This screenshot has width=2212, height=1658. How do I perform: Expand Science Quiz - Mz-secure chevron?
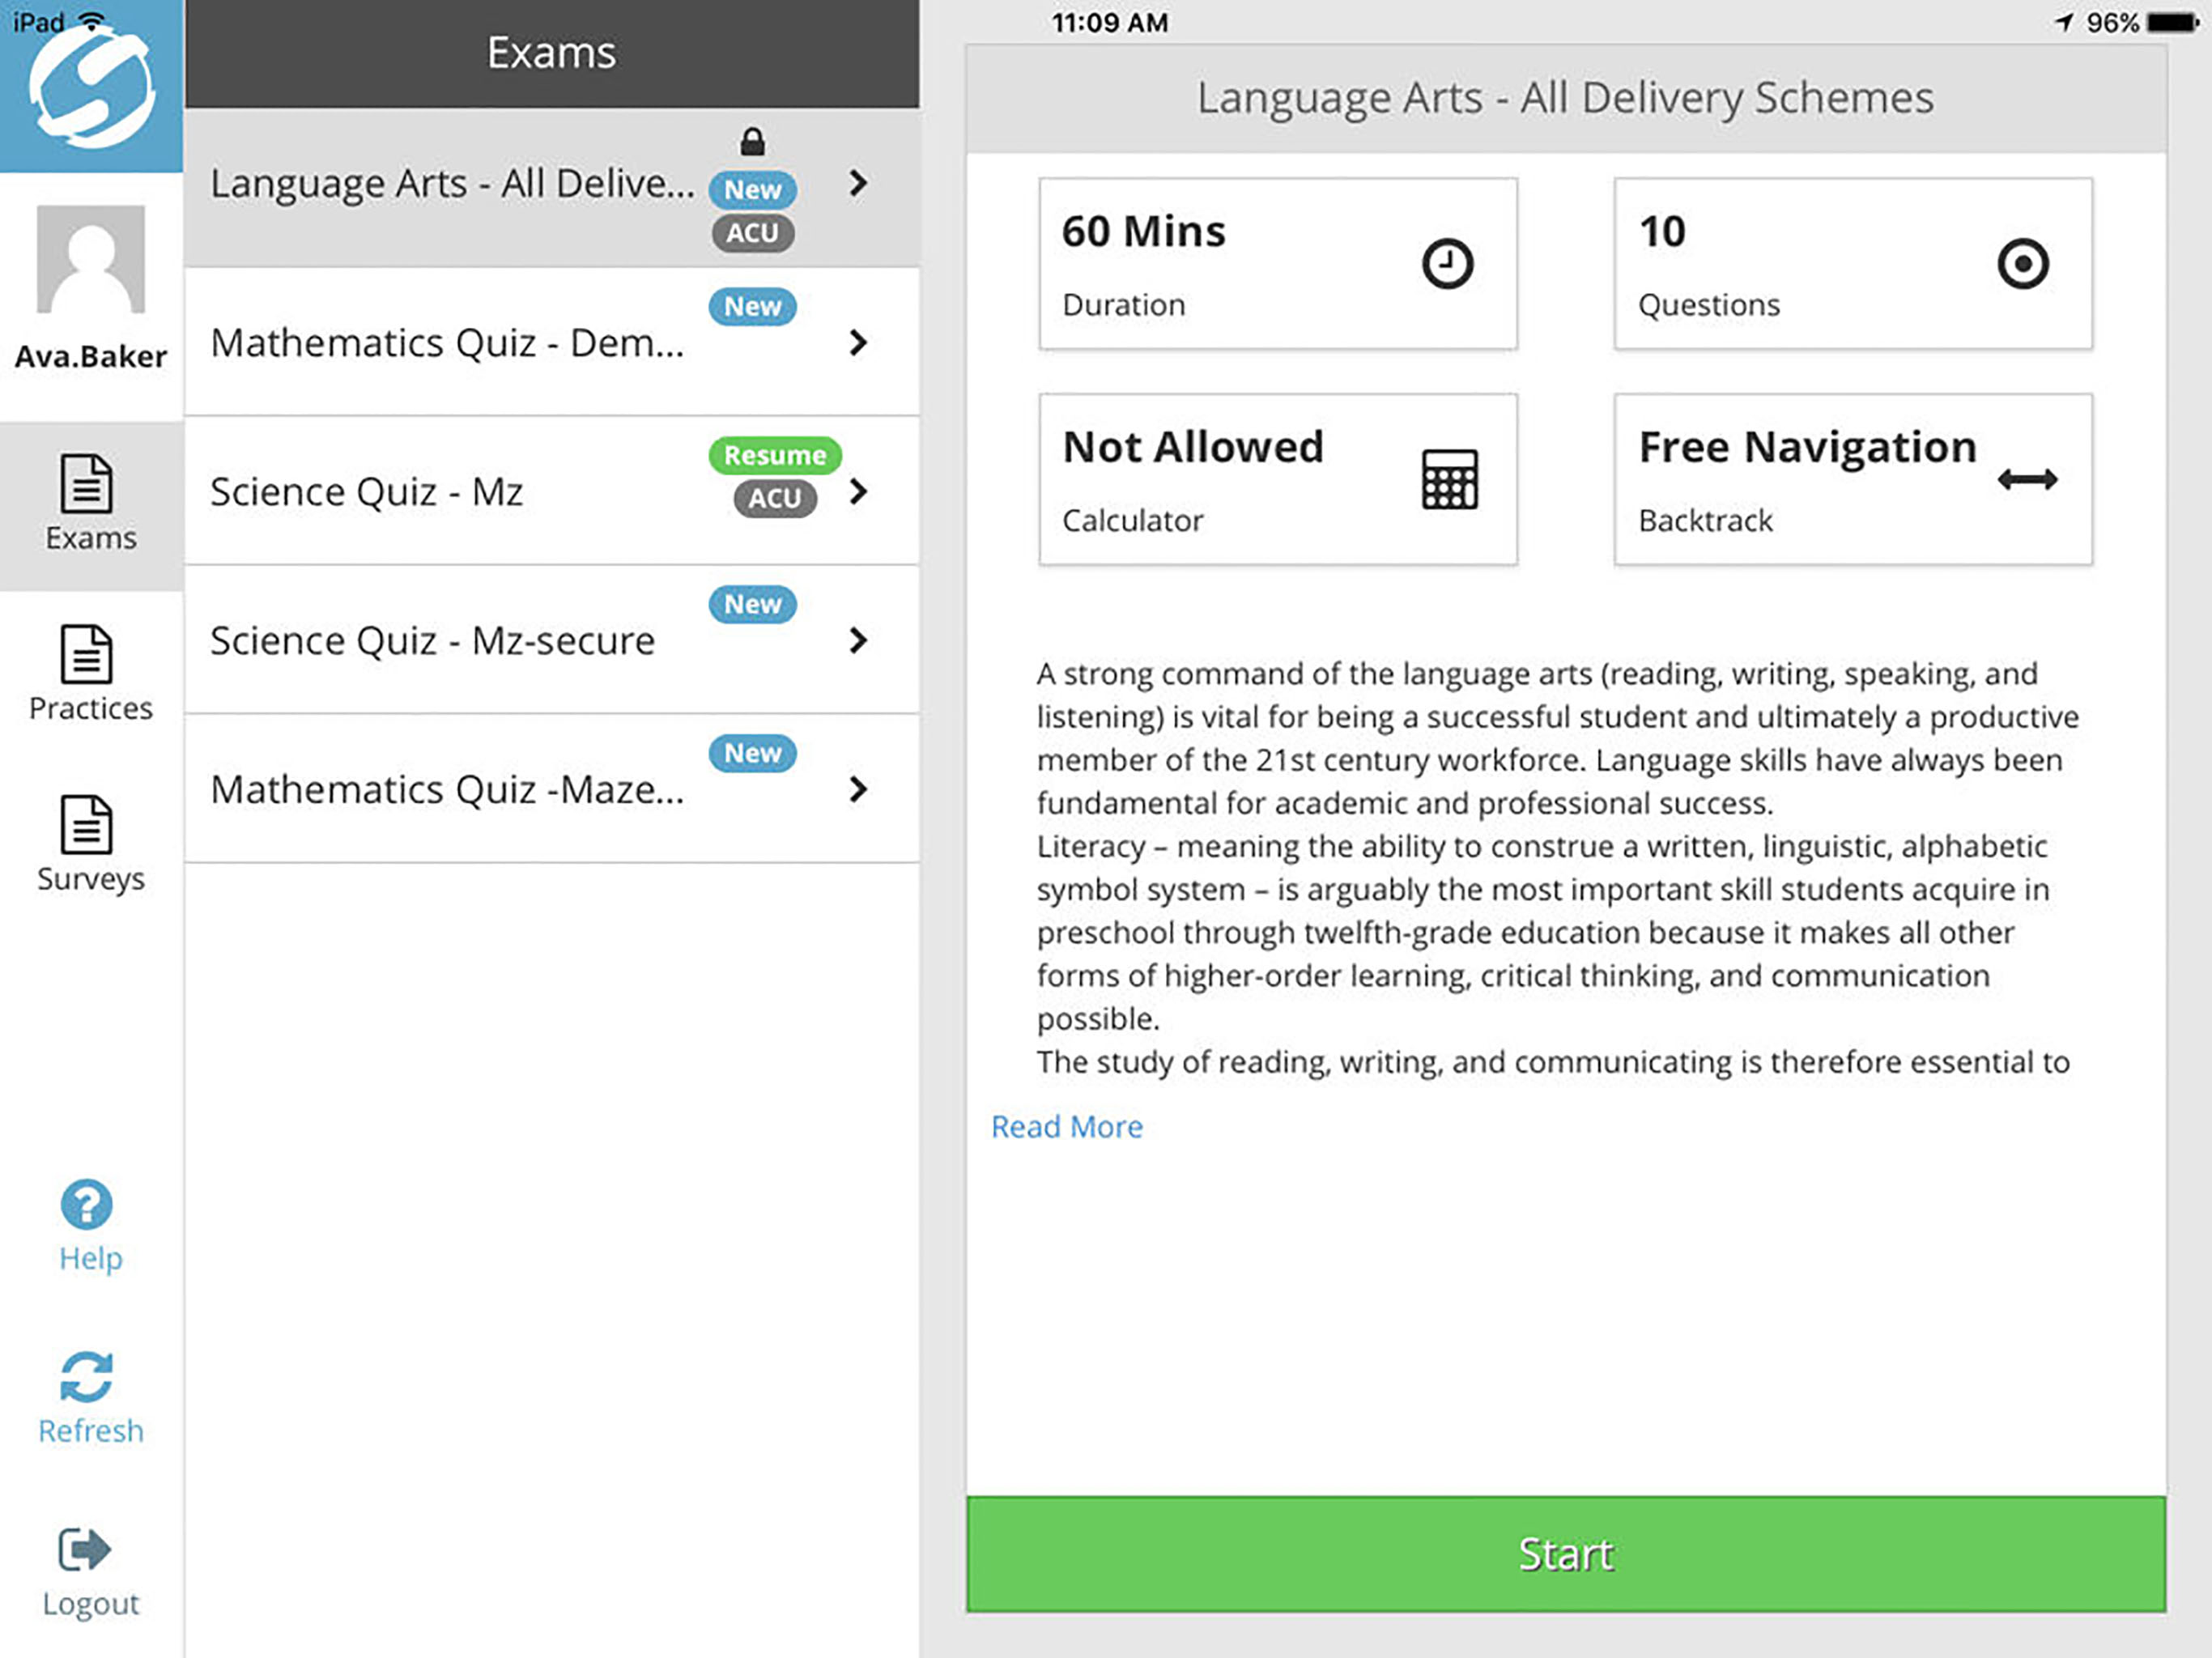pyautogui.click(x=858, y=640)
